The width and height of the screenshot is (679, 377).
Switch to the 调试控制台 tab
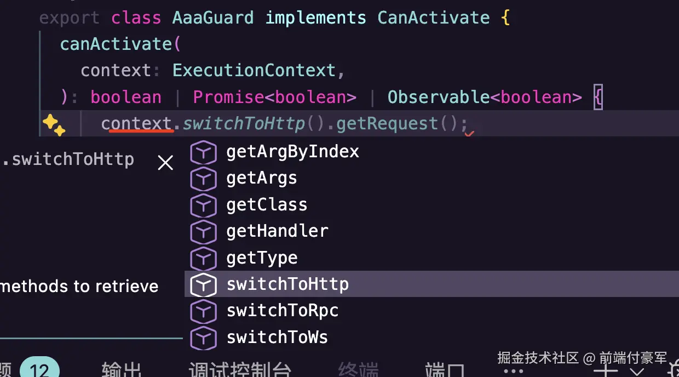[x=239, y=370]
